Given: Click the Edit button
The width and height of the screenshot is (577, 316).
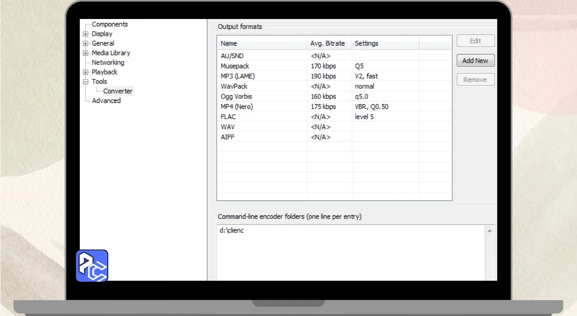Looking at the screenshot, I should point(475,41).
